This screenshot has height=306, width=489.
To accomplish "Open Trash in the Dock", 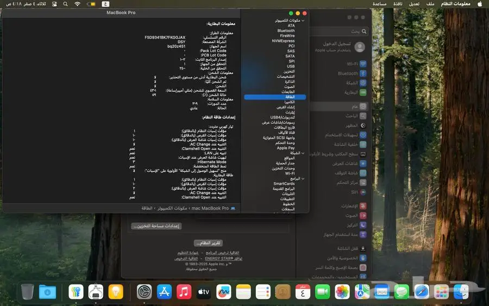I will click(28, 292).
